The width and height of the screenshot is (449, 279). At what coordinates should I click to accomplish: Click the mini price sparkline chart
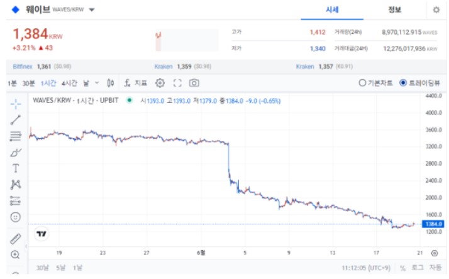tap(187, 40)
